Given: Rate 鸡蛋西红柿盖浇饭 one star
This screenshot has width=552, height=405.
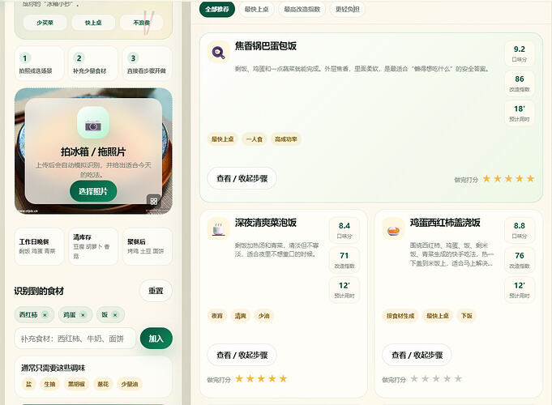Looking at the screenshot, I should pos(414,378).
